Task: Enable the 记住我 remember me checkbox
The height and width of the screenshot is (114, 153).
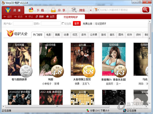Action: coord(63,24)
